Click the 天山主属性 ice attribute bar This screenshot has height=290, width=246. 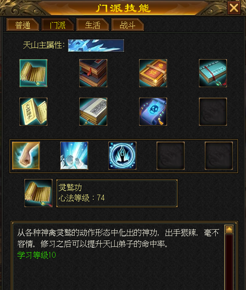pyautogui.click(x=96, y=45)
